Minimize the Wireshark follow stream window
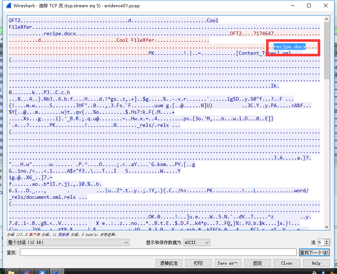 tap(293, 5)
